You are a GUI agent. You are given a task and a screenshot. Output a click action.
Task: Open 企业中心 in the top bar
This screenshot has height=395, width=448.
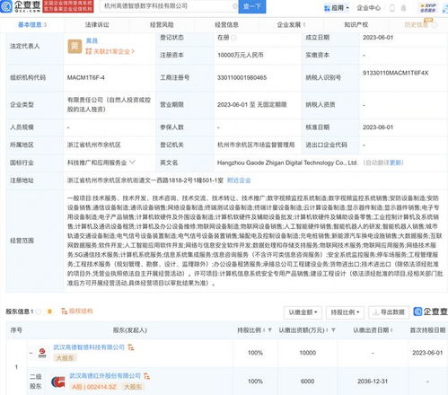369,8
